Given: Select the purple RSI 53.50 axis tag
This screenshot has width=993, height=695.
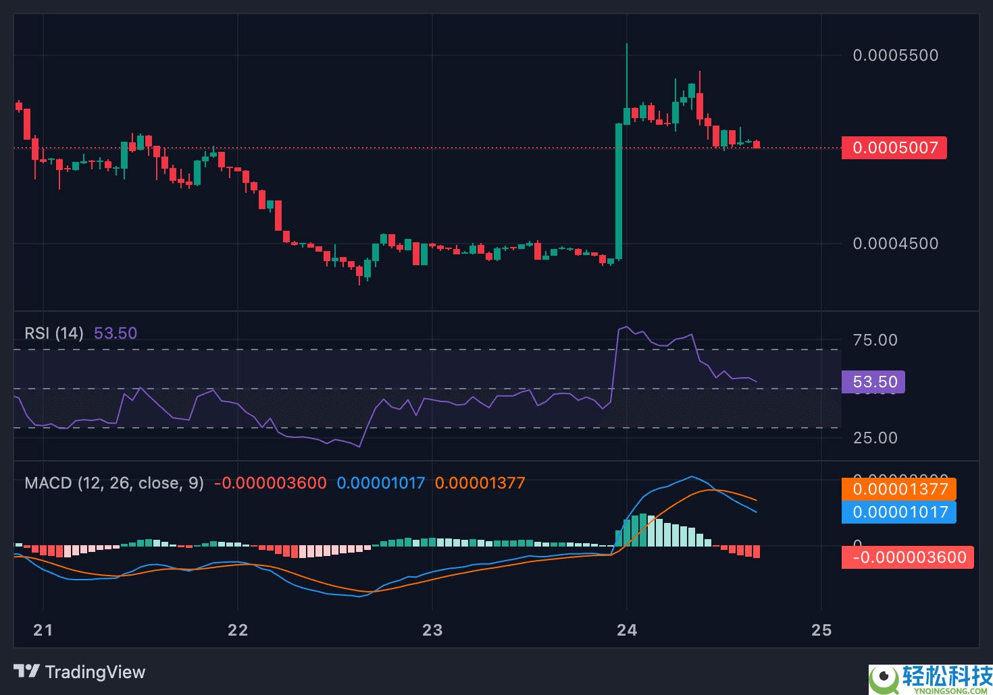Looking at the screenshot, I should (x=873, y=382).
